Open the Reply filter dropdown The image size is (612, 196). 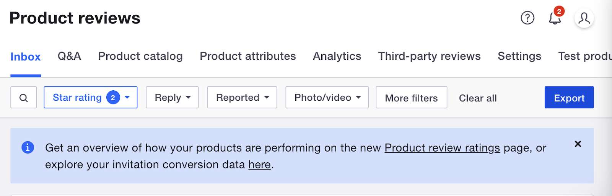pos(172,98)
